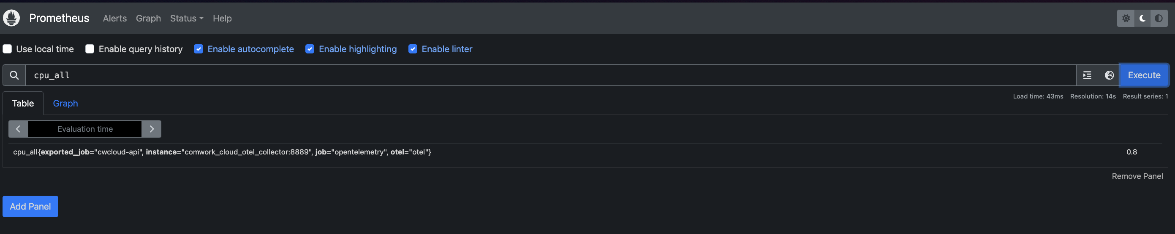The image size is (1175, 234).
Task: Enable query history checkbox
Action: [x=90, y=49]
